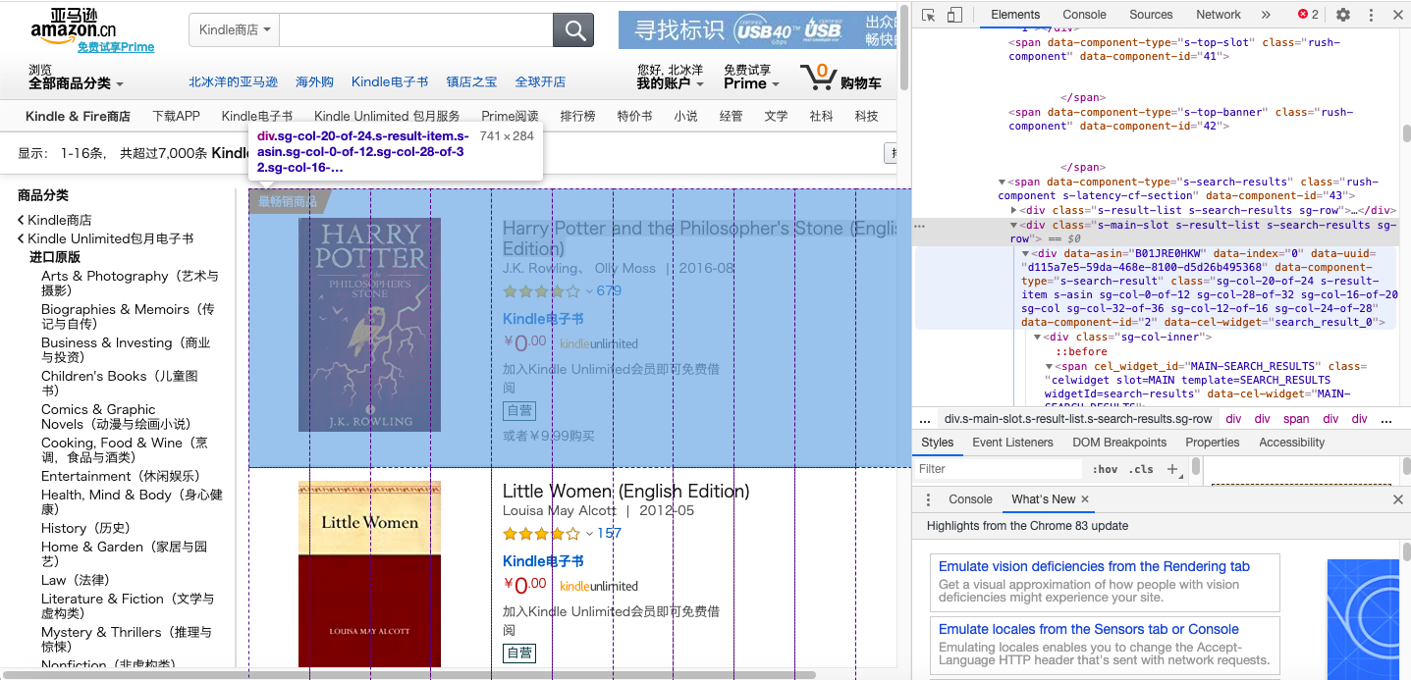Image resolution: width=1411 pixels, height=680 pixels.
Task: Open Emulate vision deficiencies link
Action: pos(1094,566)
